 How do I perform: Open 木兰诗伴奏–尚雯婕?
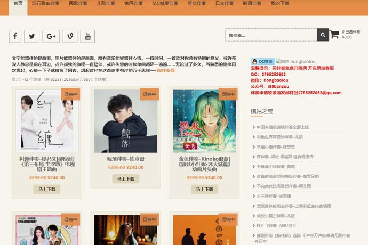(274, 196)
